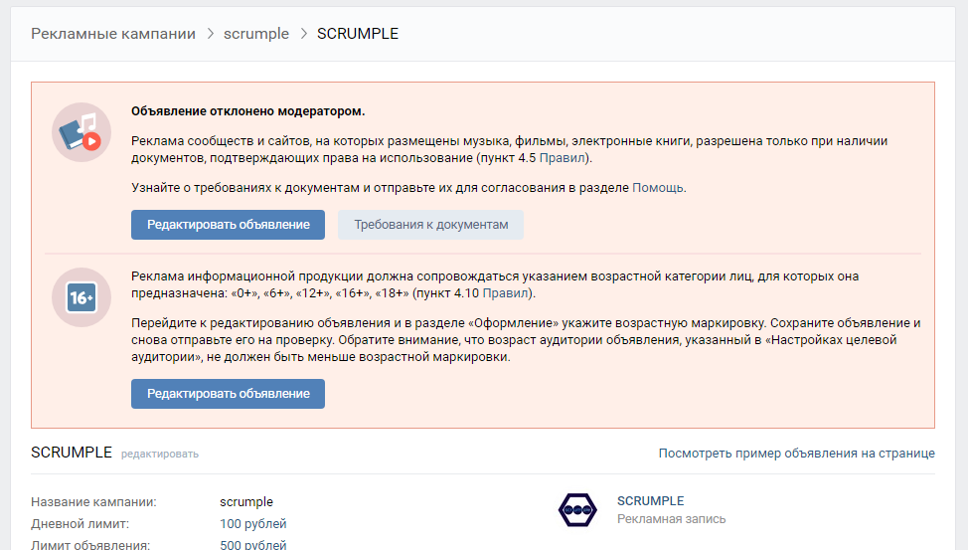Viewport: 968px width, 550px height.
Task: Open the Правил link for пункт 4.5
Action: click(565, 158)
